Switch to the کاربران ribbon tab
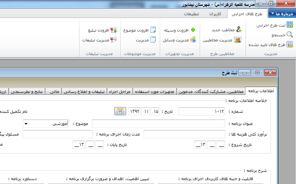Viewport: 296px width, 184px height. pyautogui.click(x=215, y=14)
